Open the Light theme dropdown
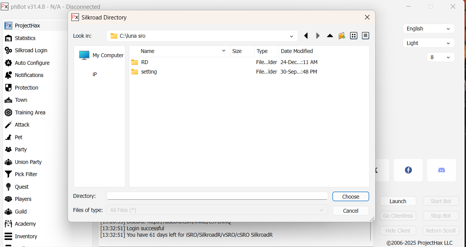The width and height of the screenshot is (466, 247). (x=428, y=43)
